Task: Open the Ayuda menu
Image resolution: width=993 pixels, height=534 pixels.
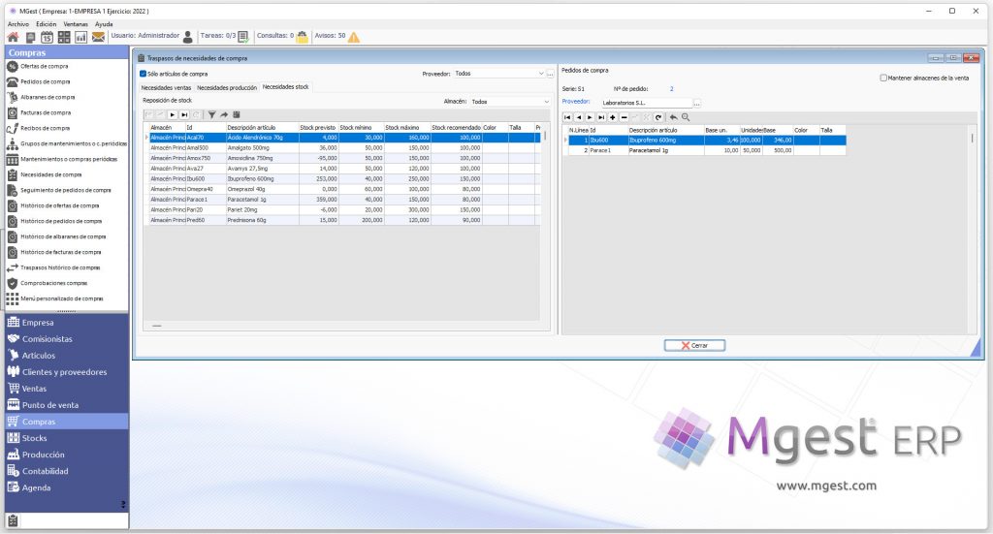Action: pos(104,24)
